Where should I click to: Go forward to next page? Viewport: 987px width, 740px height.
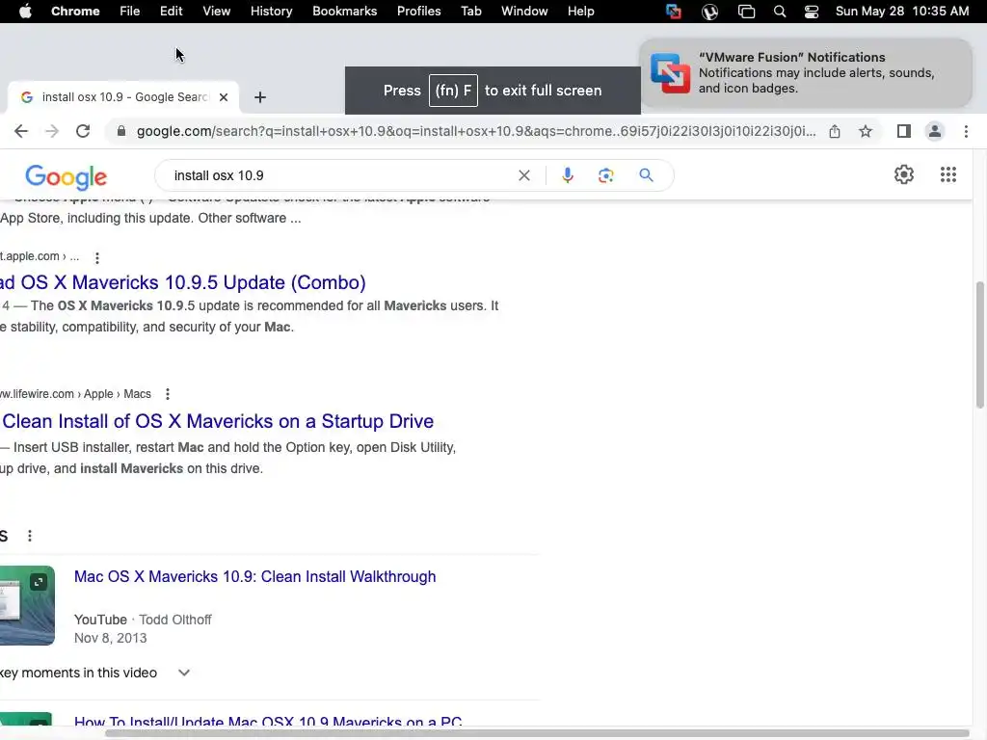click(x=52, y=131)
